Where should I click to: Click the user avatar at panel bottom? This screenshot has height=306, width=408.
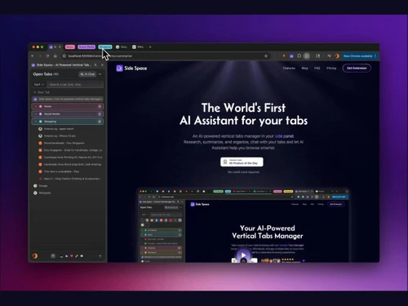35,255
